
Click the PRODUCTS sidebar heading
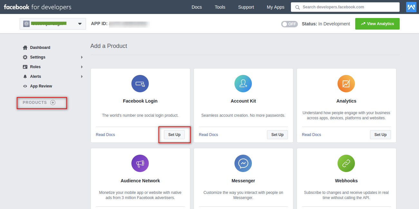35,103
